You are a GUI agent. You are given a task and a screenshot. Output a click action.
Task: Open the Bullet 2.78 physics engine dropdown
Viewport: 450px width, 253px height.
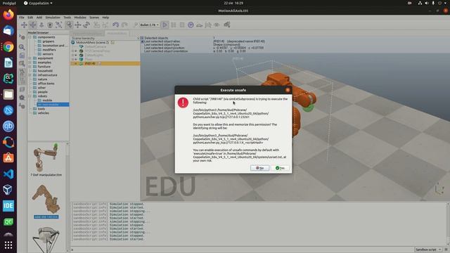[149, 25]
